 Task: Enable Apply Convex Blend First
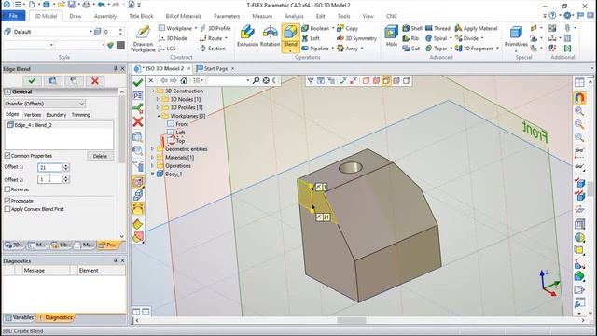pos(7,209)
